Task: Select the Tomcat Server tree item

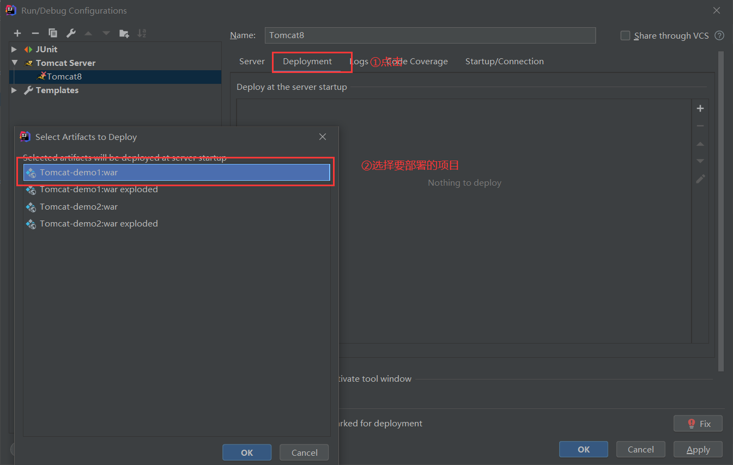Action: (65, 63)
